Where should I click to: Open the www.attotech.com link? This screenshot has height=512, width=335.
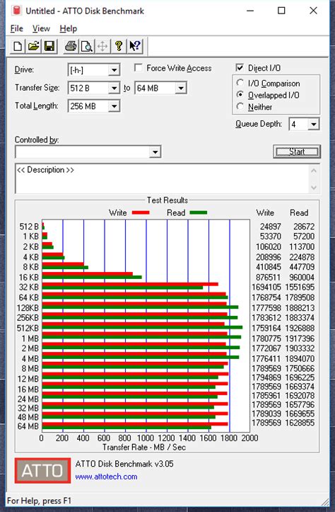coord(106,477)
